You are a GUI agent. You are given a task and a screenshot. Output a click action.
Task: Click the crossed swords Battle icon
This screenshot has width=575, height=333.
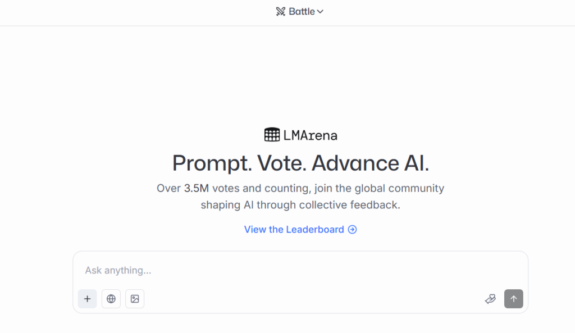[281, 11]
